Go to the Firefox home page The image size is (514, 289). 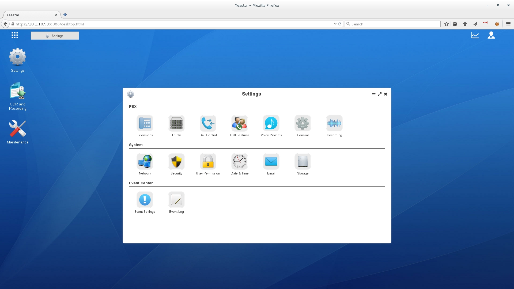465,24
